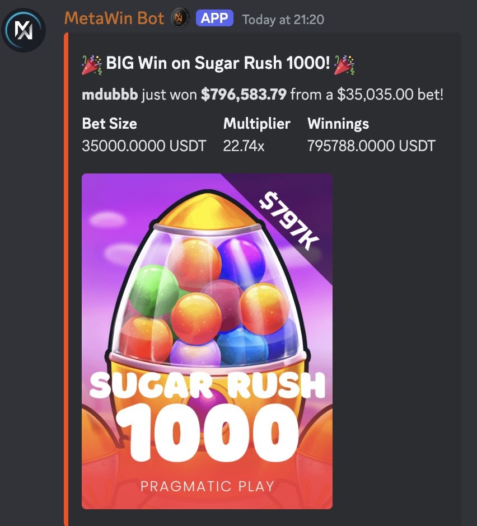477x526 pixels.
Task: Click the MetaWin Bot avatar
Action: pyautogui.click(x=24, y=30)
